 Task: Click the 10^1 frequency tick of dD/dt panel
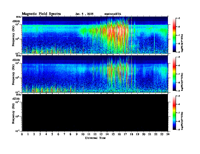click(17, 63)
